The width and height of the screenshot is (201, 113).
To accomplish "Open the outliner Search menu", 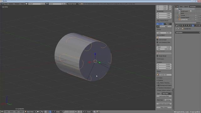I will tap(186, 7).
